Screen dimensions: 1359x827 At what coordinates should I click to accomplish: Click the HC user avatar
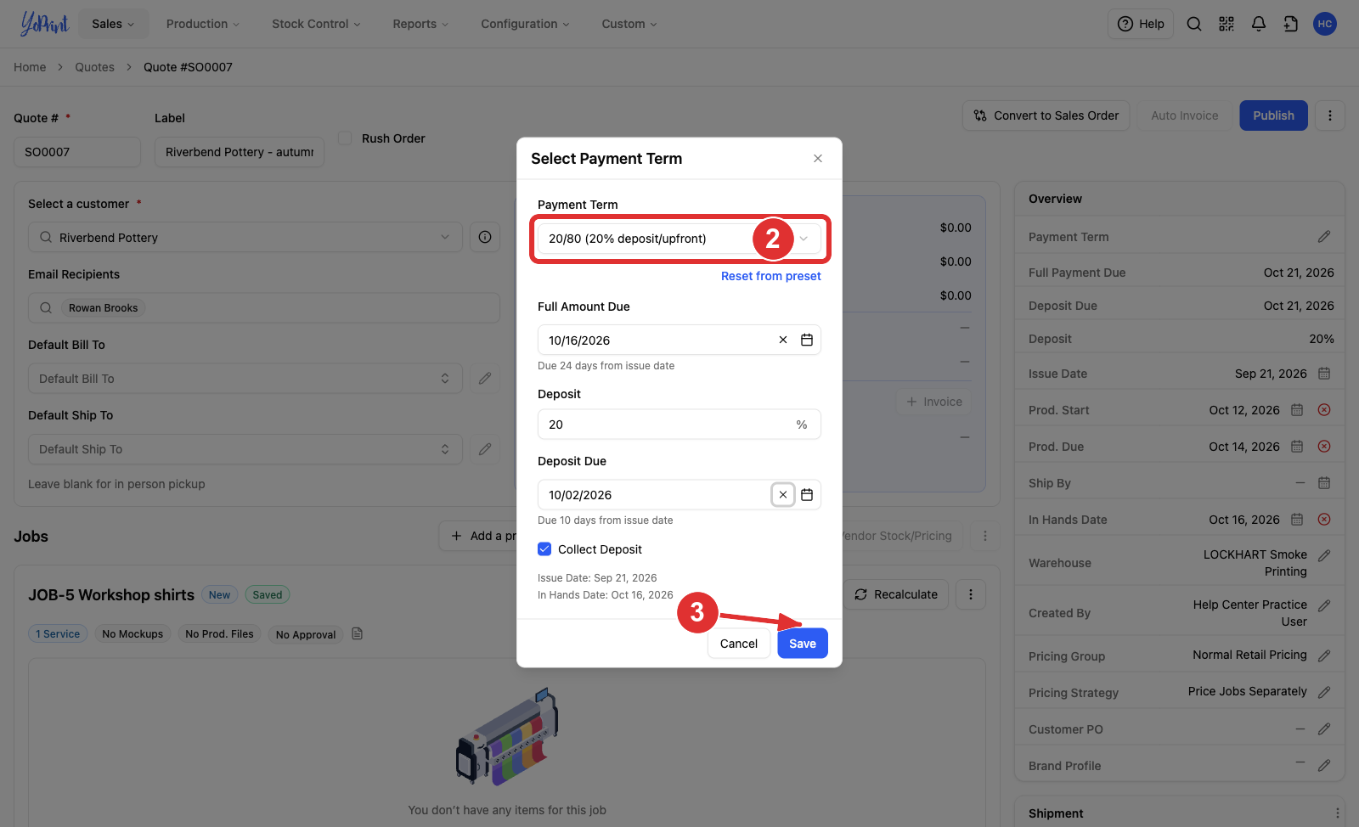coord(1325,24)
